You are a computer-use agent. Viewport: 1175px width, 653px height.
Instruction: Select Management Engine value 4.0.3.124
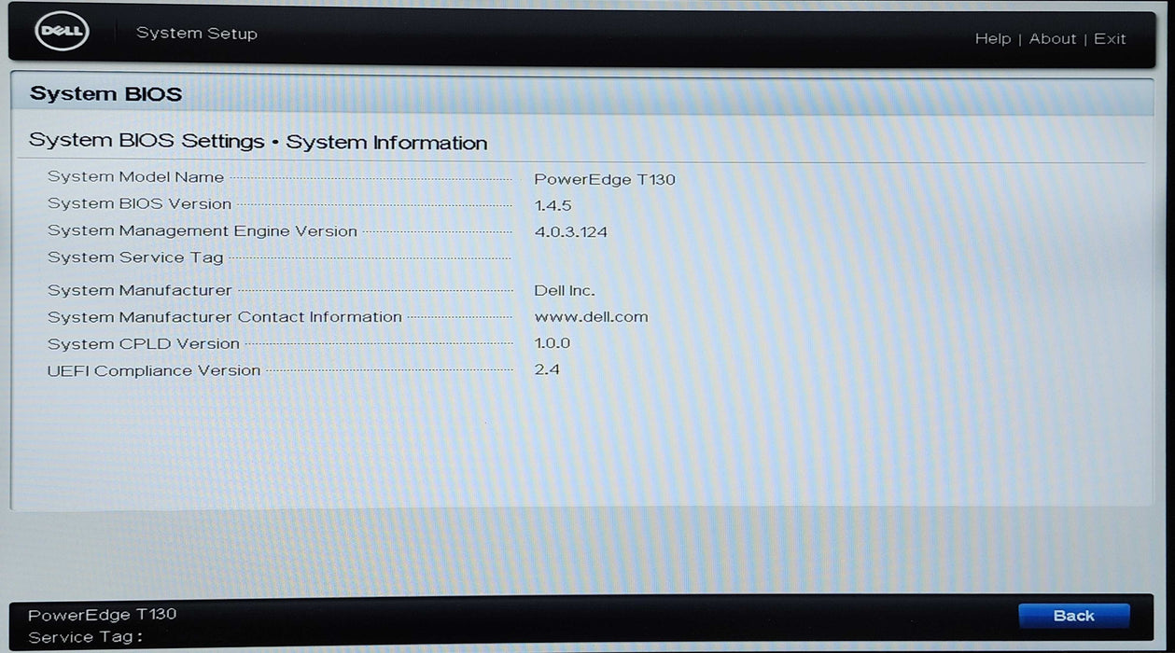click(x=570, y=231)
